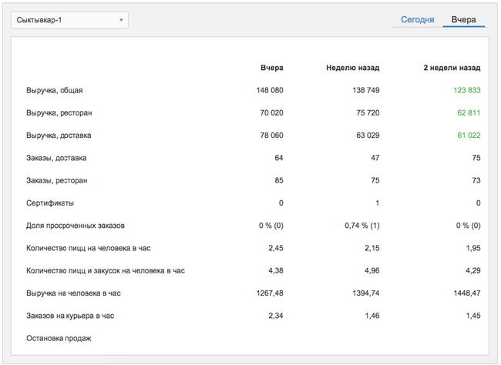Select Заказов на курьера в час label
Image resolution: width=501 pixels, height=365 pixels.
(x=70, y=316)
